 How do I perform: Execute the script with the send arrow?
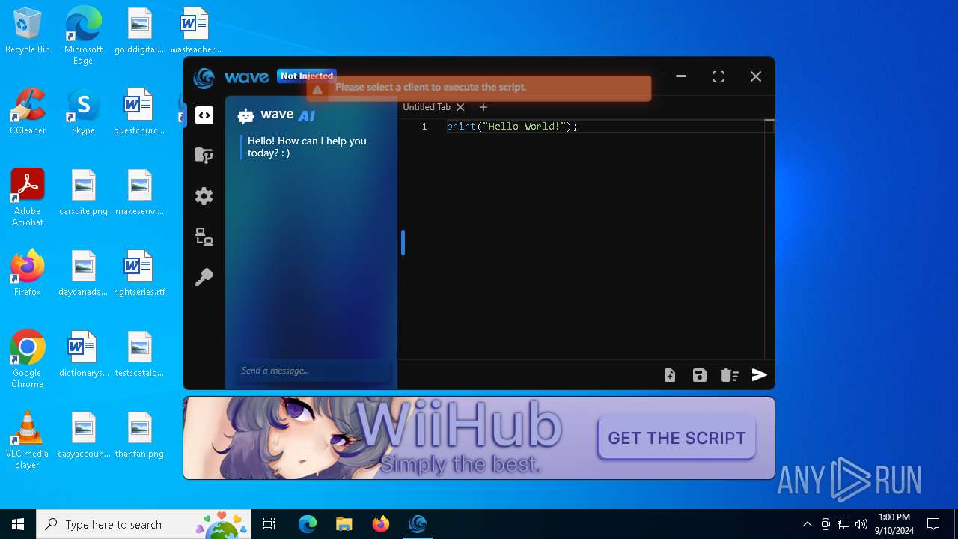760,375
